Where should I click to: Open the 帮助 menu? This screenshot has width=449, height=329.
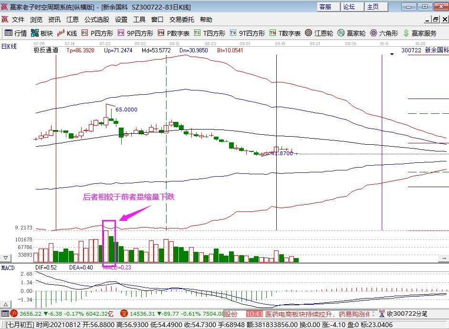pos(206,20)
